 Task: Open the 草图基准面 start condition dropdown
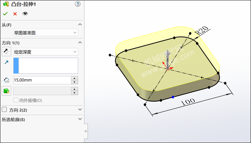click(46, 33)
